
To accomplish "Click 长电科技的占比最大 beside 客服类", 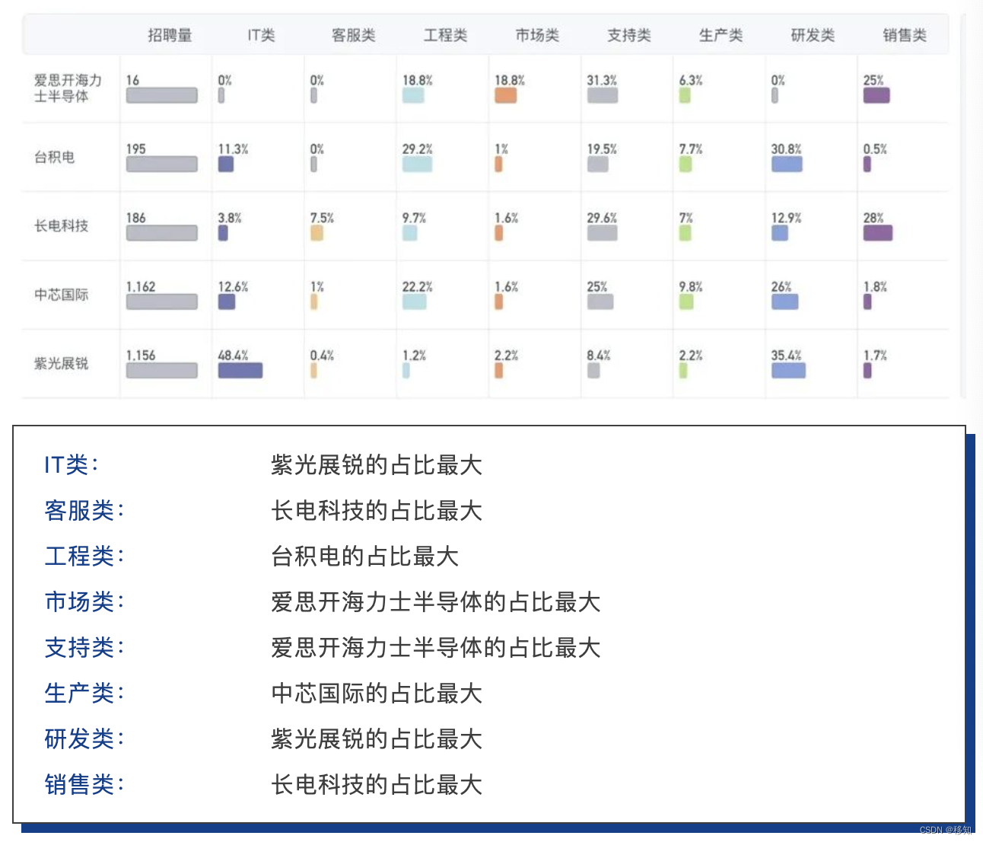I will [377, 510].
